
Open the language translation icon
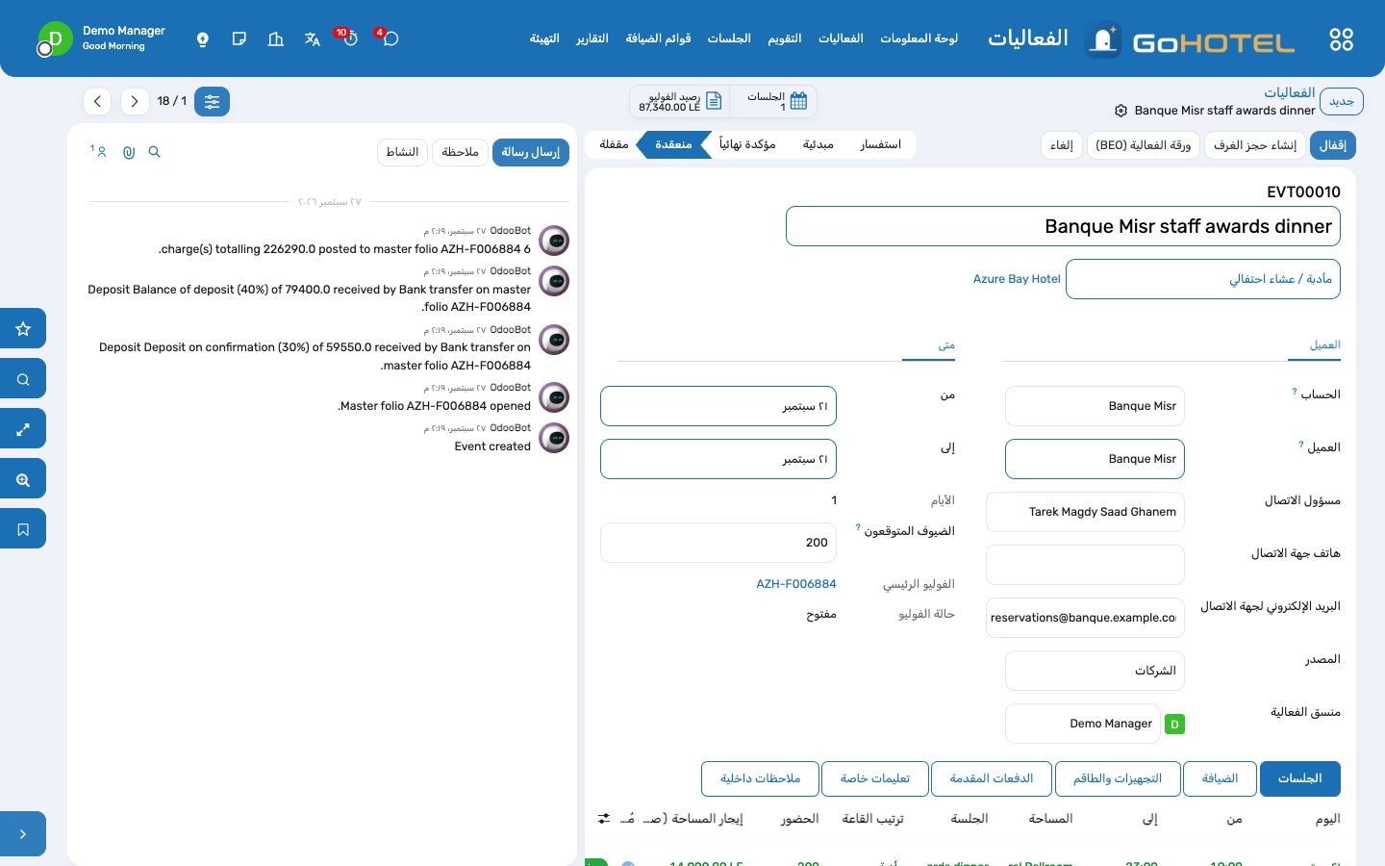point(313,39)
